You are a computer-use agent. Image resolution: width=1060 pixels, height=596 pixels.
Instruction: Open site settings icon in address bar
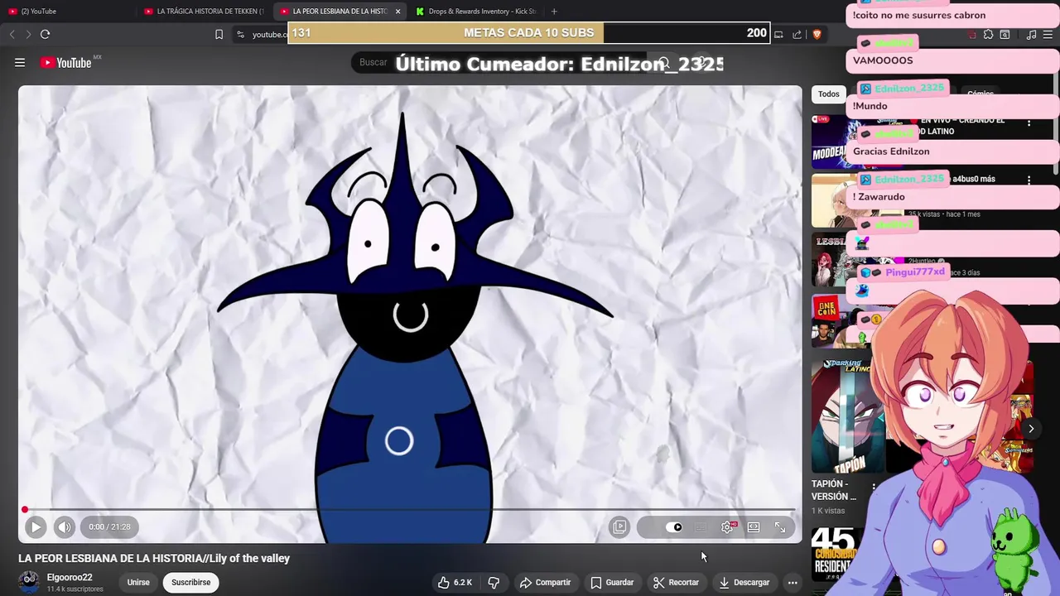(x=240, y=34)
